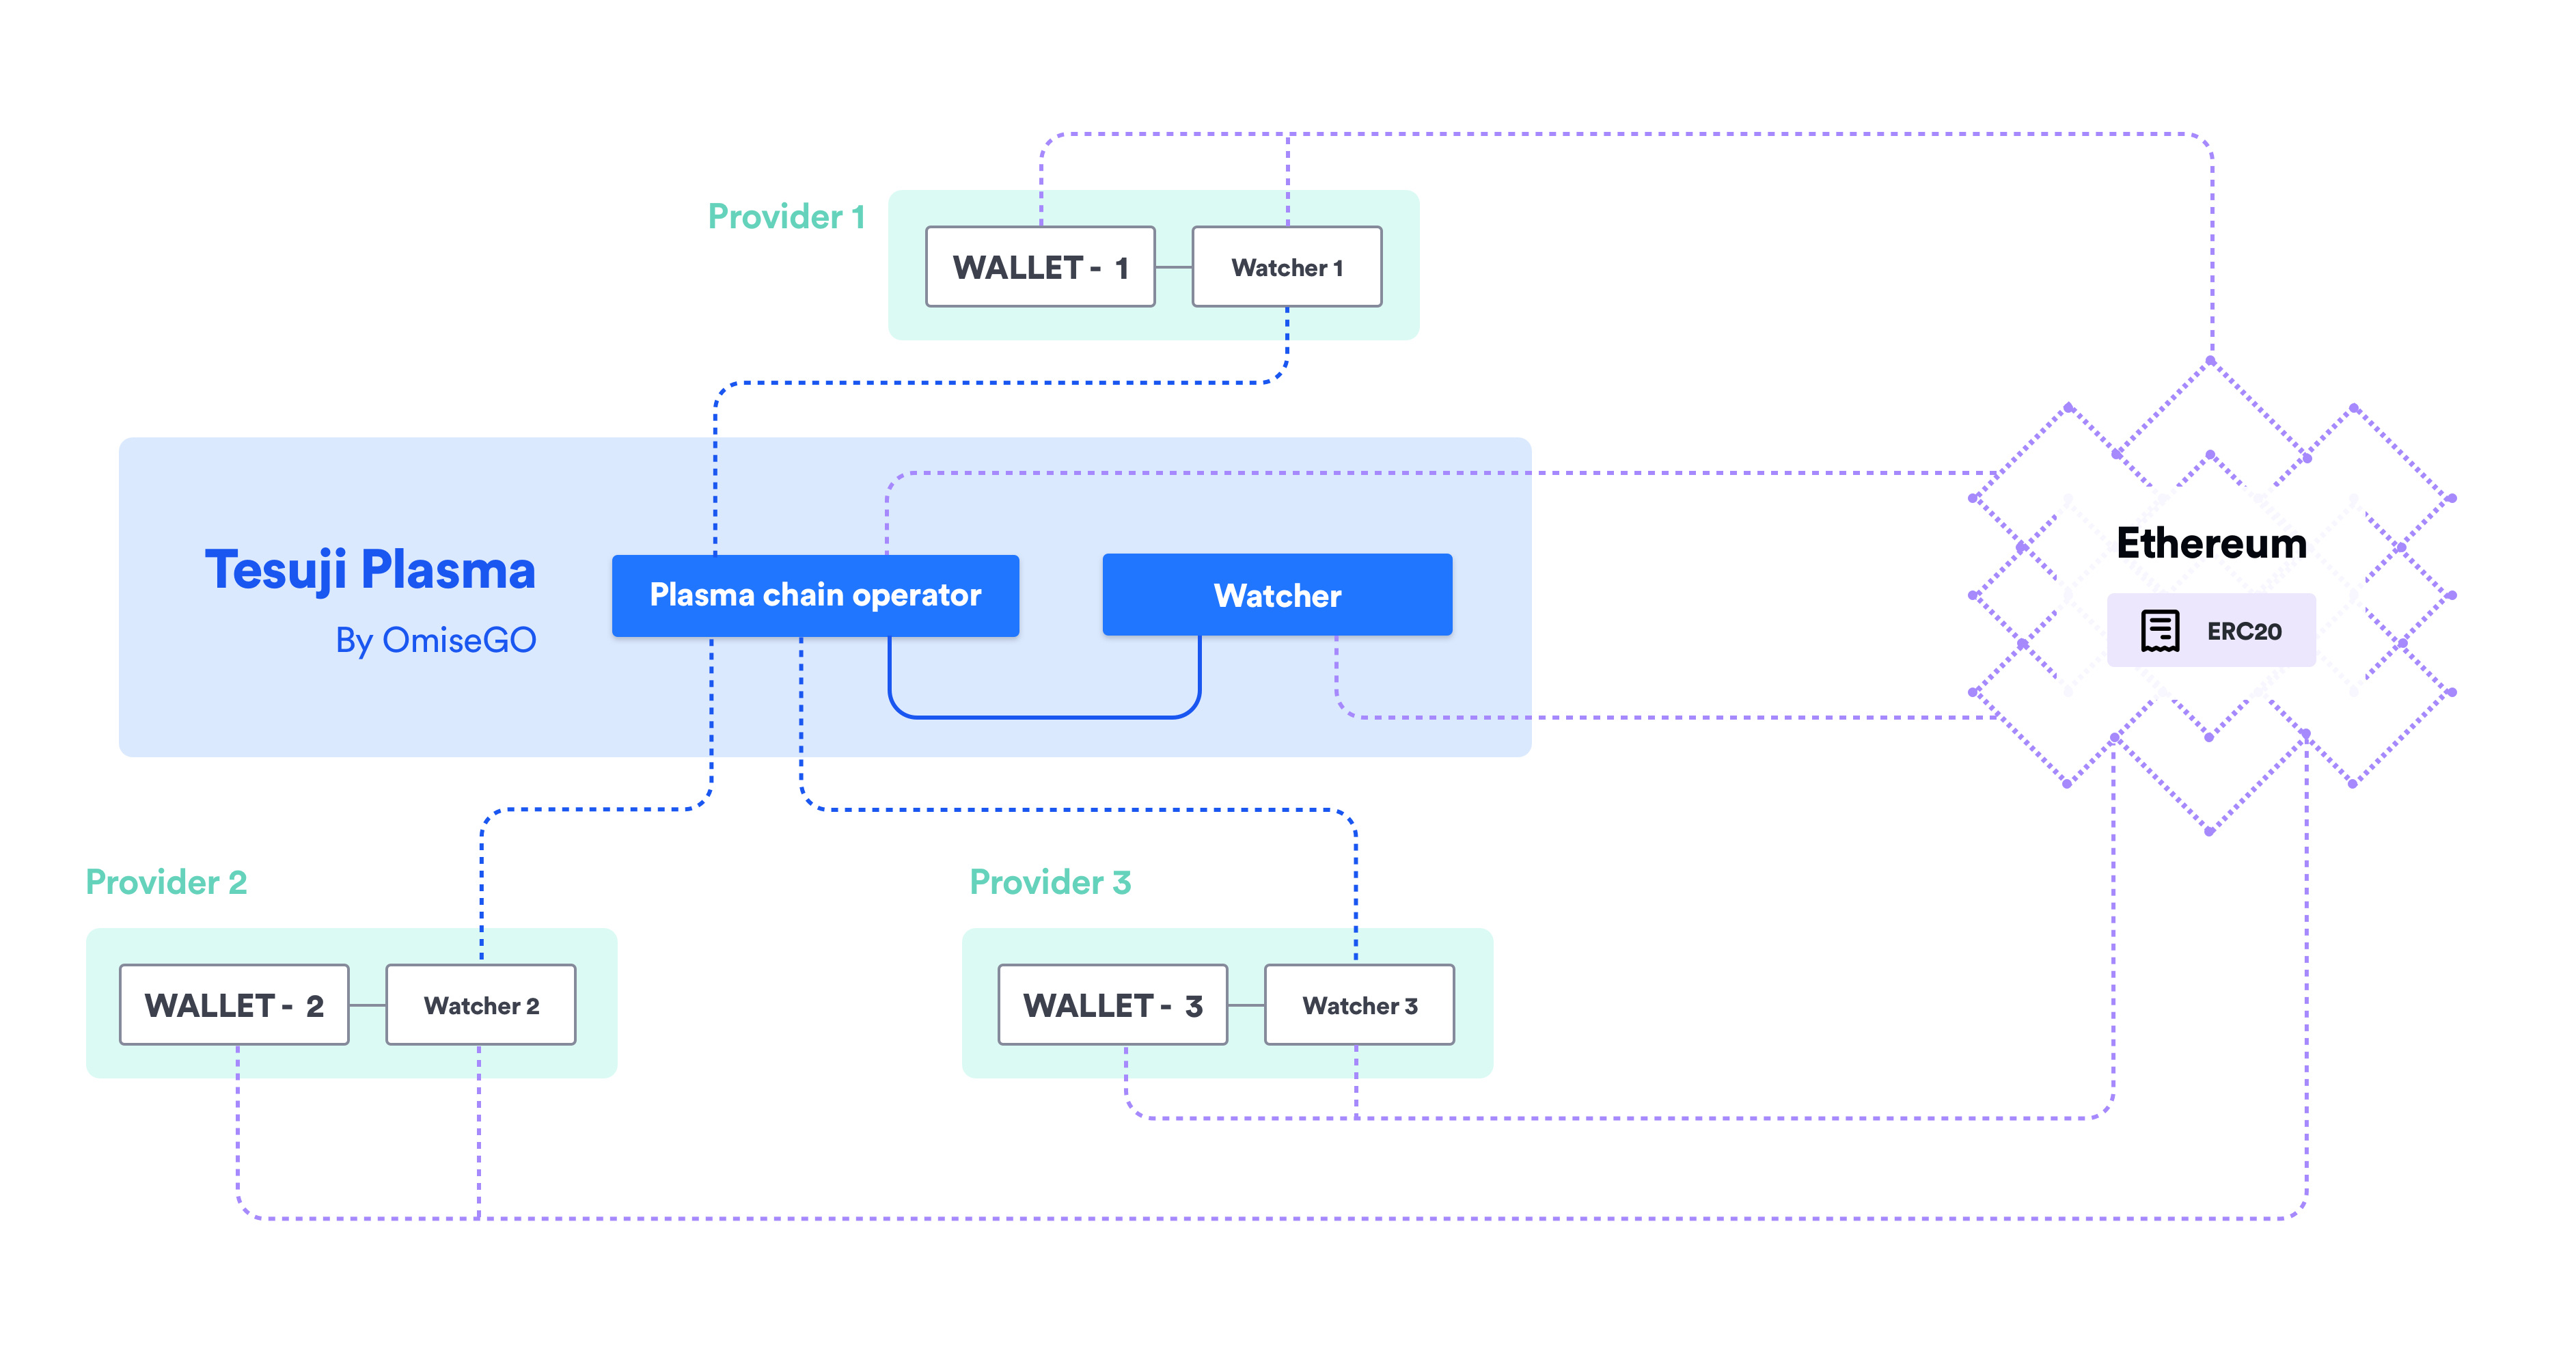This screenshot has height=1360, width=2576.
Task: Click the document icon next to ERC20
Action: click(2161, 631)
